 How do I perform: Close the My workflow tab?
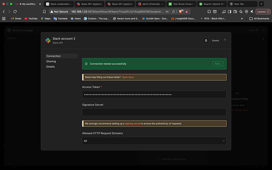[x=40, y=4]
